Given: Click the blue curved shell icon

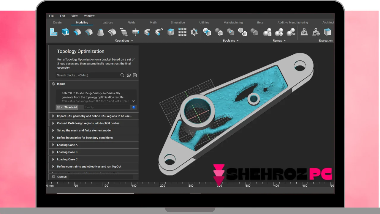Looking at the screenshot, I should [x=77, y=32].
